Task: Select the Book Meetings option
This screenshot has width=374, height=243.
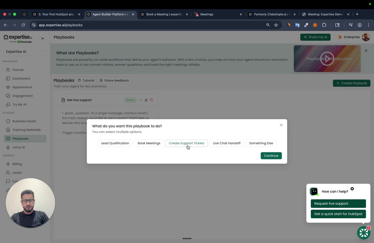Action: pyautogui.click(x=149, y=143)
